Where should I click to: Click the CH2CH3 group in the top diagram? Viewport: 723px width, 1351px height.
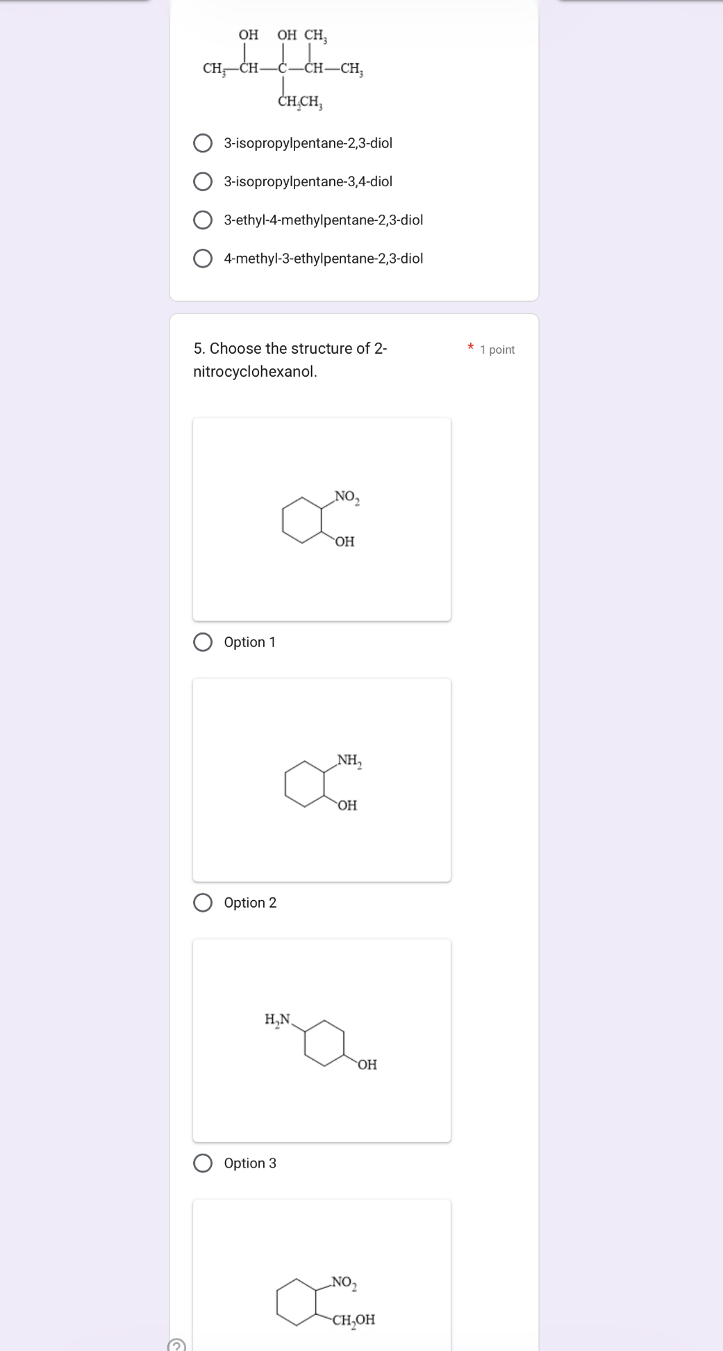coord(300,102)
